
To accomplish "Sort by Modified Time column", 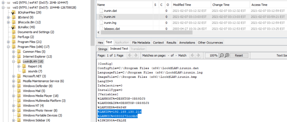I will pos(191,5).
